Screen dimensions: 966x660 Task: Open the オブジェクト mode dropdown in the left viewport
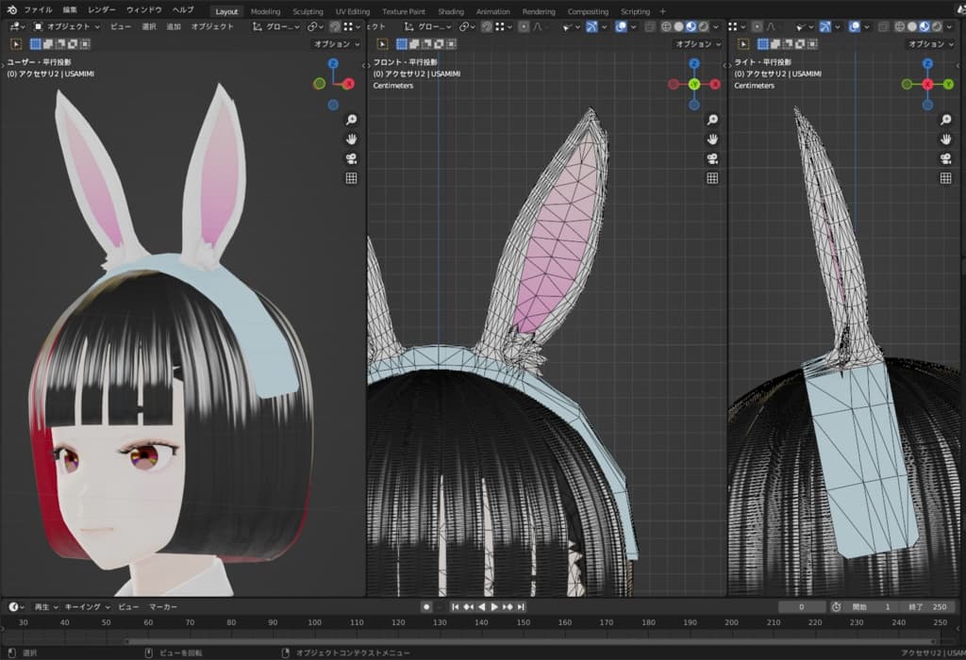(65, 26)
